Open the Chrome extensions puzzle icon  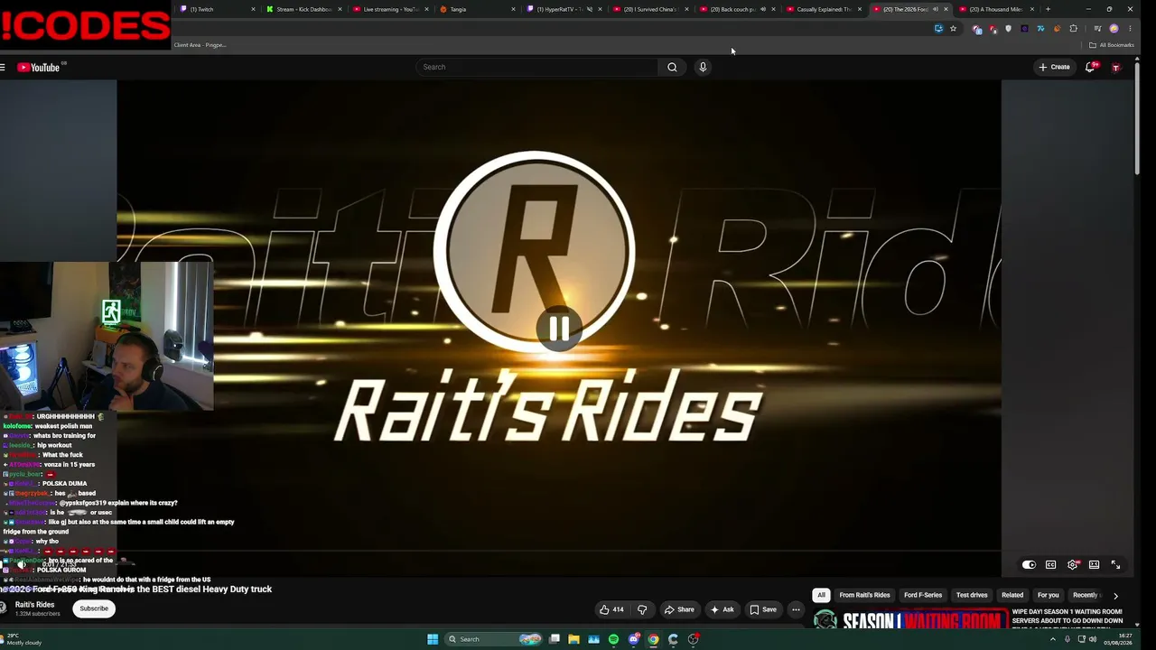click(1073, 29)
